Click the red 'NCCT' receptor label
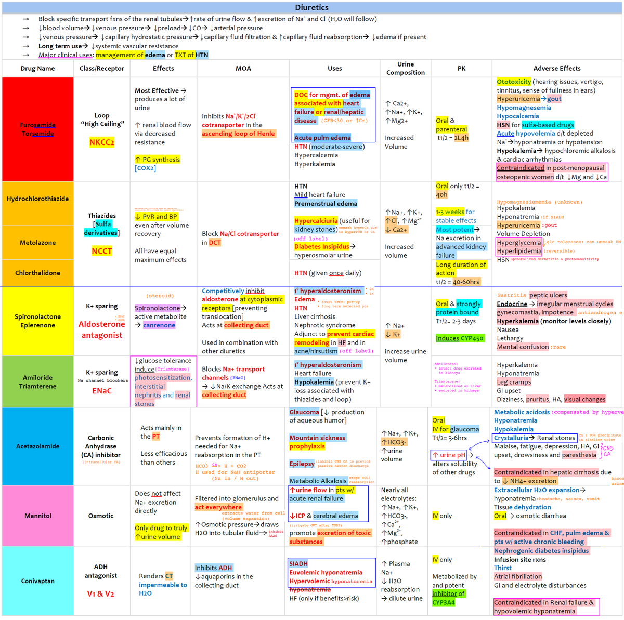The height and width of the screenshot is (620, 624). tap(102, 251)
